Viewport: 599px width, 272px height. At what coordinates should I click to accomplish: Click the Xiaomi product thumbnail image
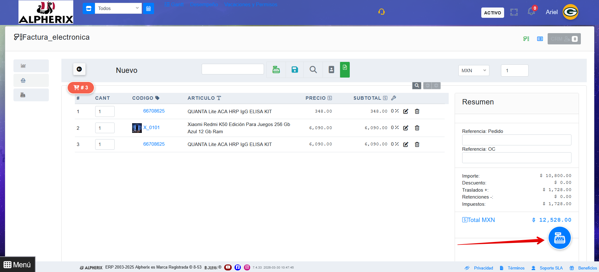pos(137,128)
